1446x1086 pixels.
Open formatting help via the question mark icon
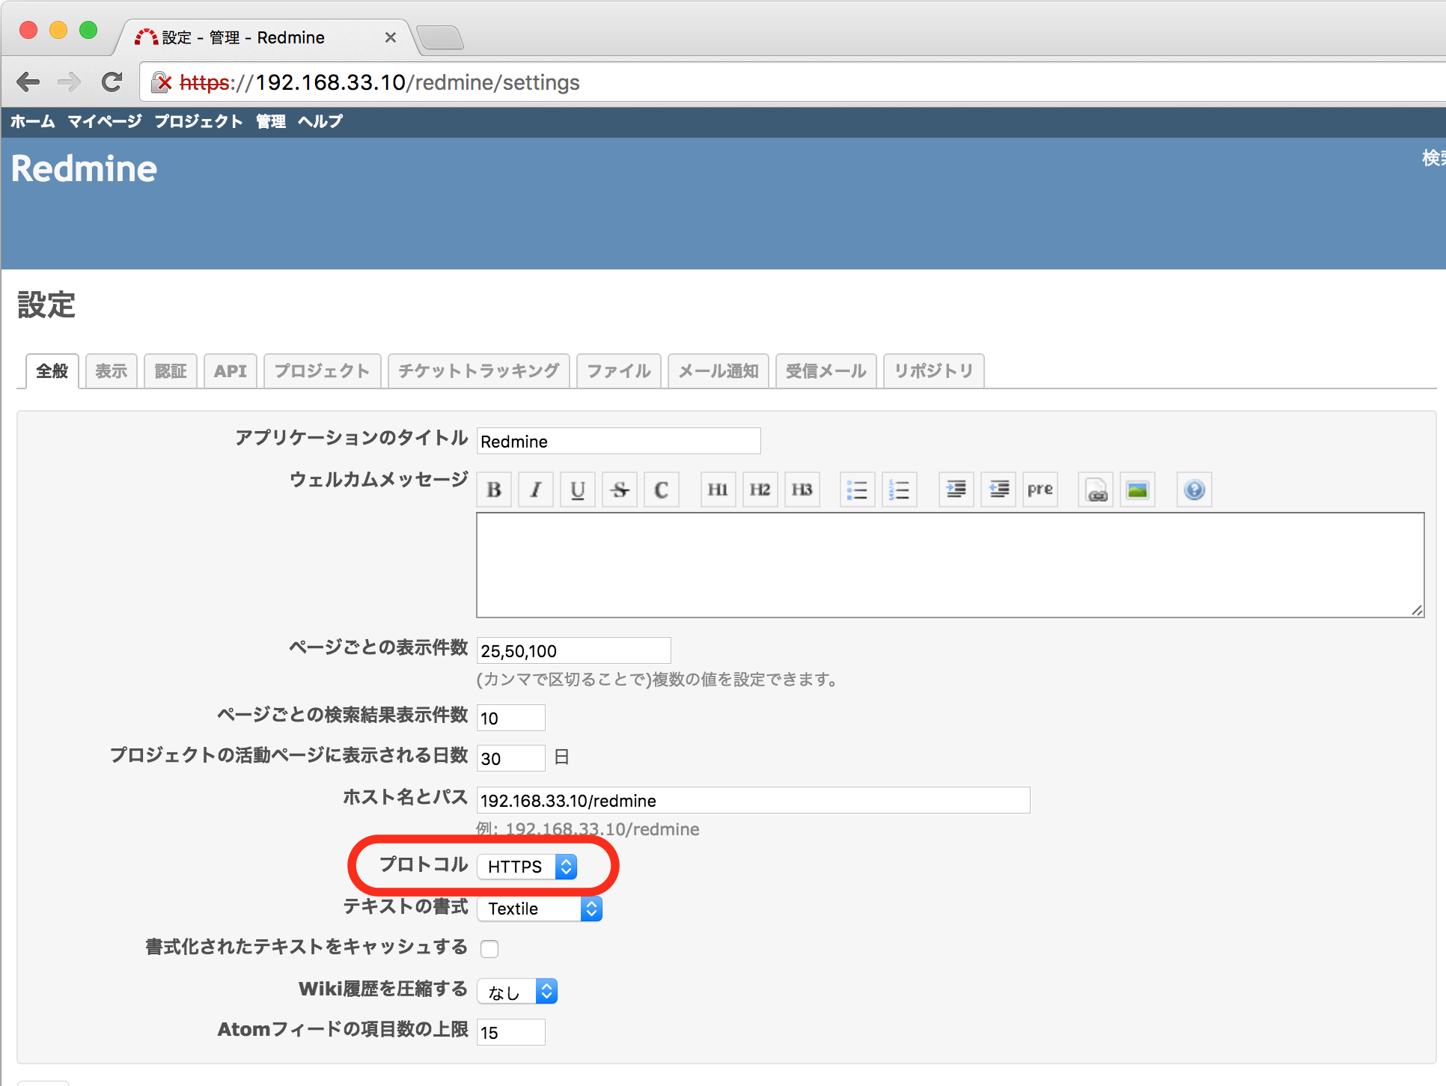pyautogui.click(x=1193, y=489)
